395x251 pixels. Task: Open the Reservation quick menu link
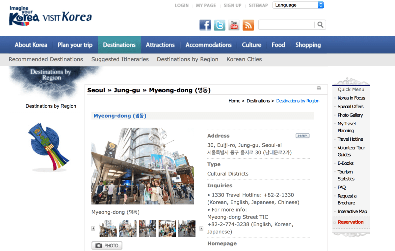350,222
